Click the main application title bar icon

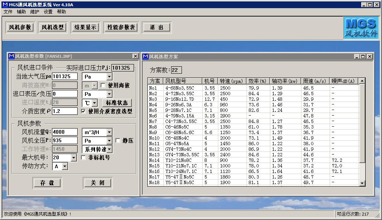pos(4,4)
